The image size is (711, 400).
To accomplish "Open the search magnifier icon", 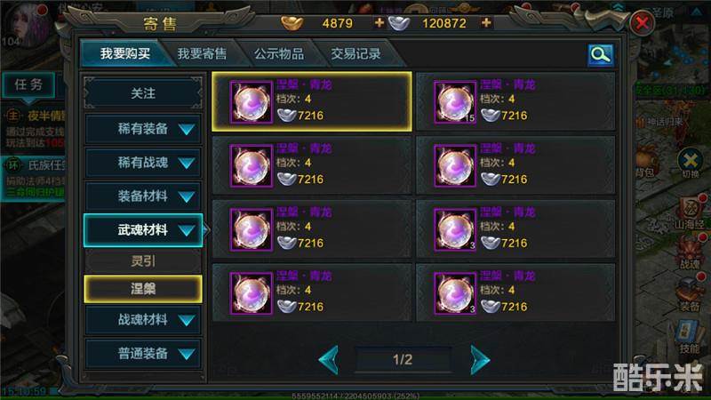I will (601, 55).
